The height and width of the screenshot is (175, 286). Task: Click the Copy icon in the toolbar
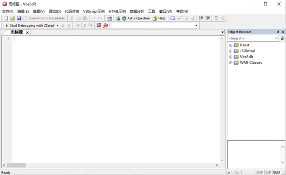coord(79,18)
